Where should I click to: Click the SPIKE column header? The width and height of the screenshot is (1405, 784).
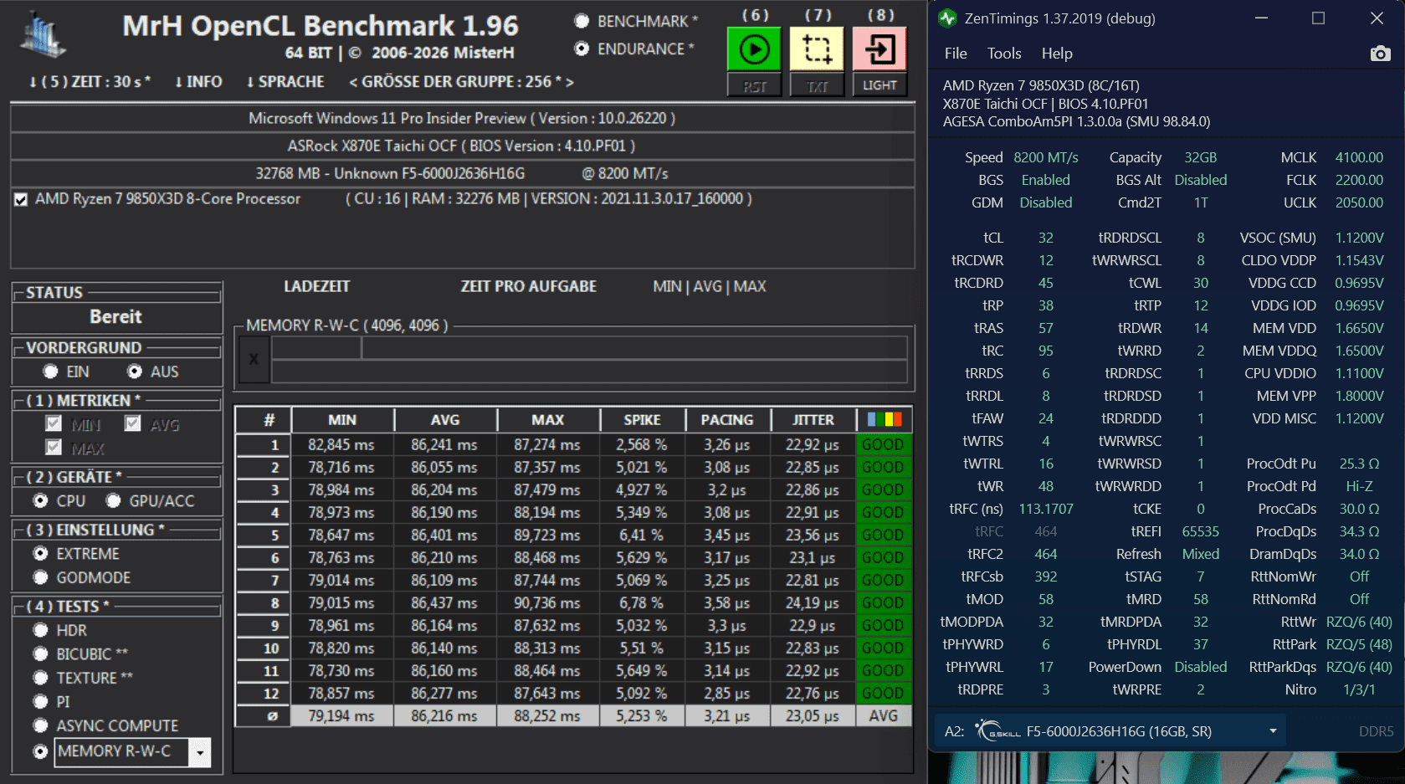(643, 420)
